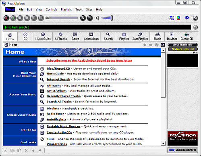Image resolution: width=201 pixels, height=156 pixels.
Task: Open Play/Record CD link
Action: tap(58, 69)
